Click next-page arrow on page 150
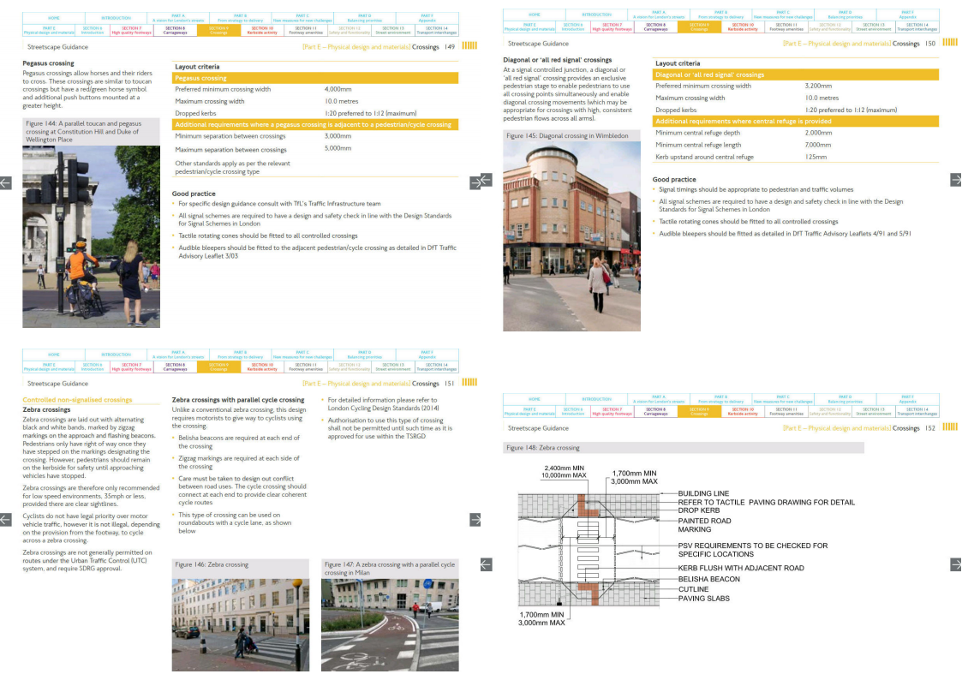The image size is (962, 680). click(956, 180)
